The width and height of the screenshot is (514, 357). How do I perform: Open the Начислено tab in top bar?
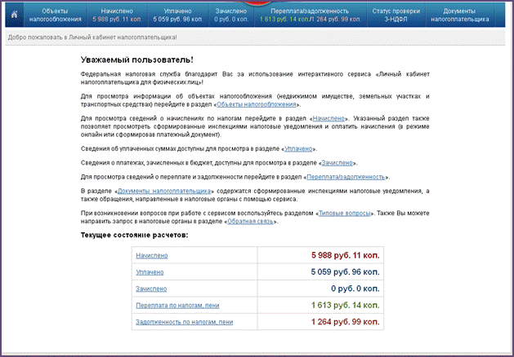118,15
